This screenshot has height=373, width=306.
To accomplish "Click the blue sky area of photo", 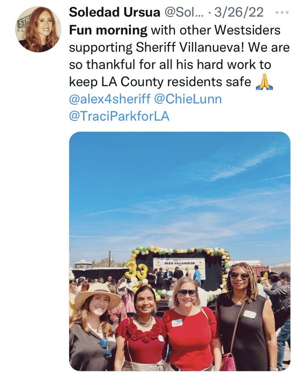I will click(180, 190).
